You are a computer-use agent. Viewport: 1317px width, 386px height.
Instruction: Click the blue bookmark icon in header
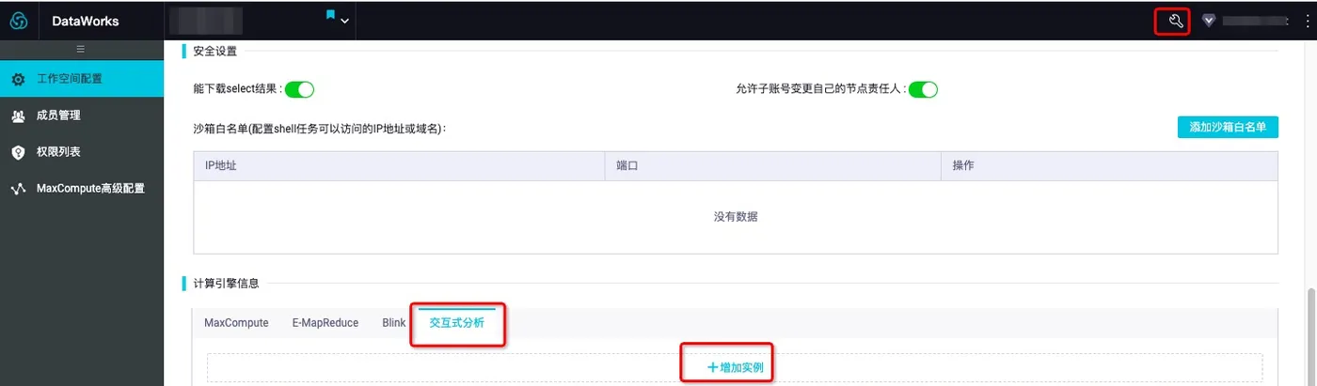point(330,16)
